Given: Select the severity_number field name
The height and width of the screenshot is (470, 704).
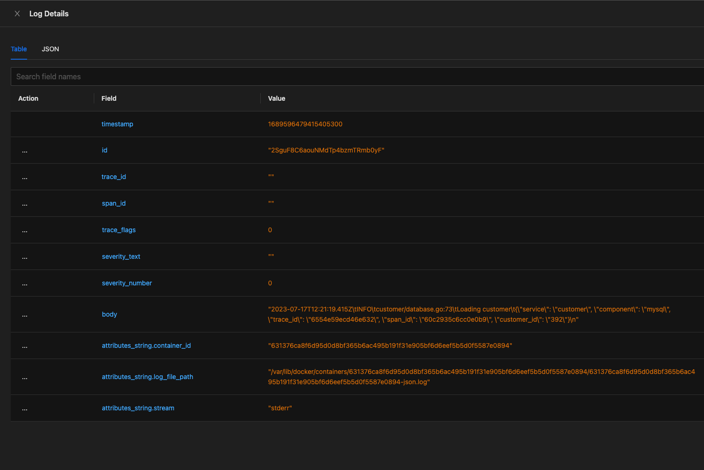Looking at the screenshot, I should (126, 283).
